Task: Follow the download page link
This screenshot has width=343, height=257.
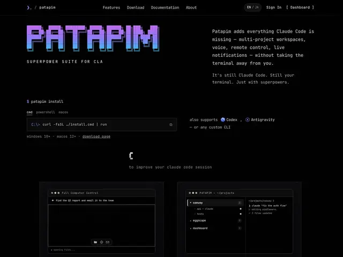Action: [96, 137]
